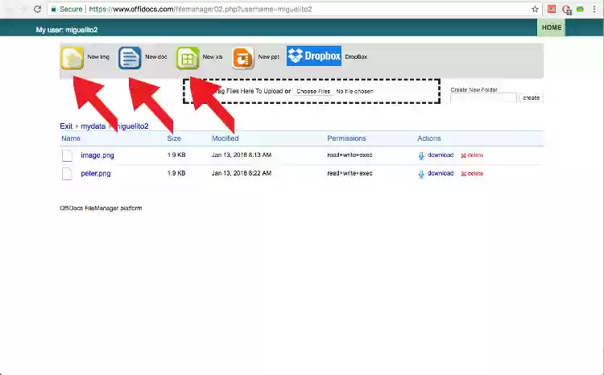Click the New ppt label

[x=268, y=56]
